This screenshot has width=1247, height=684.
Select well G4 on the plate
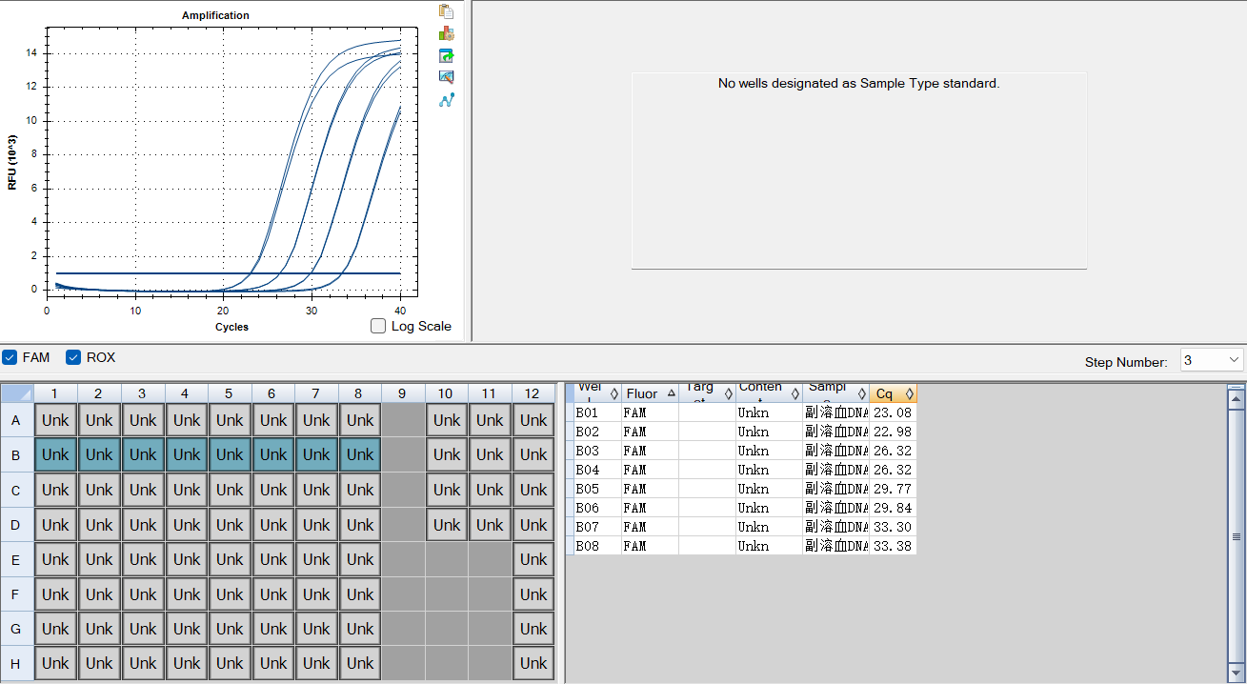click(x=187, y=629)
